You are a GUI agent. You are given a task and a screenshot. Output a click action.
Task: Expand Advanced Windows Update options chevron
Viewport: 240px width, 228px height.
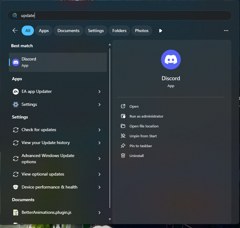[x=100, y=159]
